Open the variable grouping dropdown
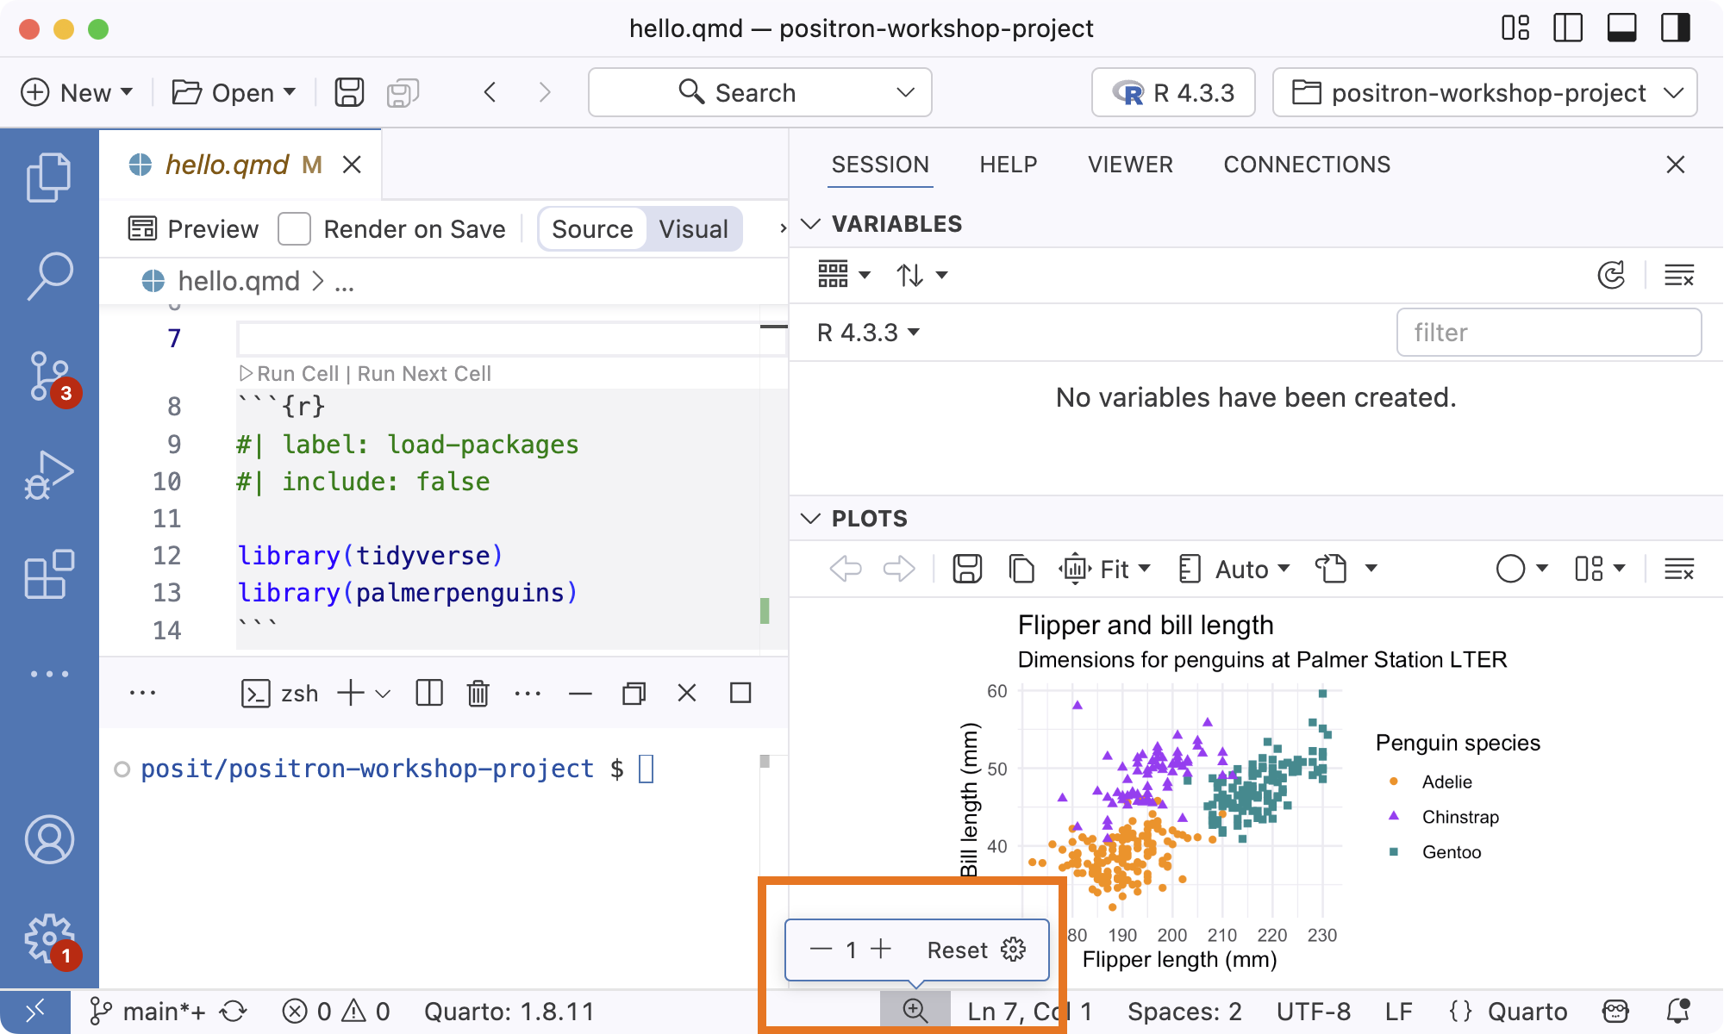The width and height of the screenshot is (1724, 1034). pos(844,276)
